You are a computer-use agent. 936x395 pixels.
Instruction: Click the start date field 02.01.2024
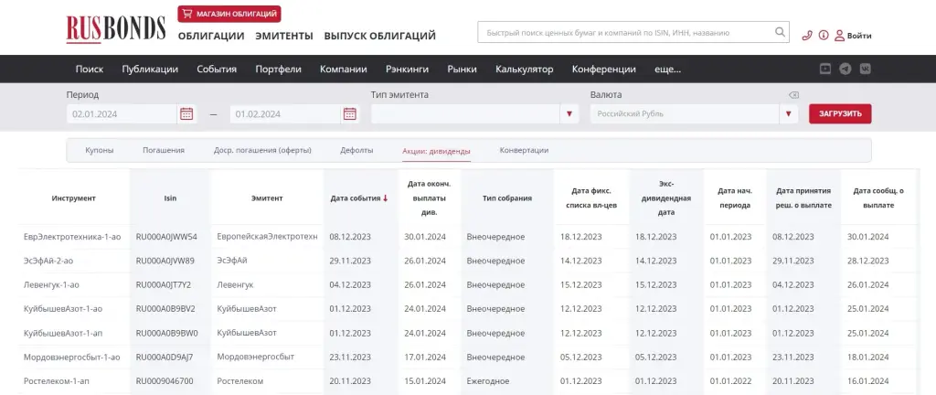point(122,114)
